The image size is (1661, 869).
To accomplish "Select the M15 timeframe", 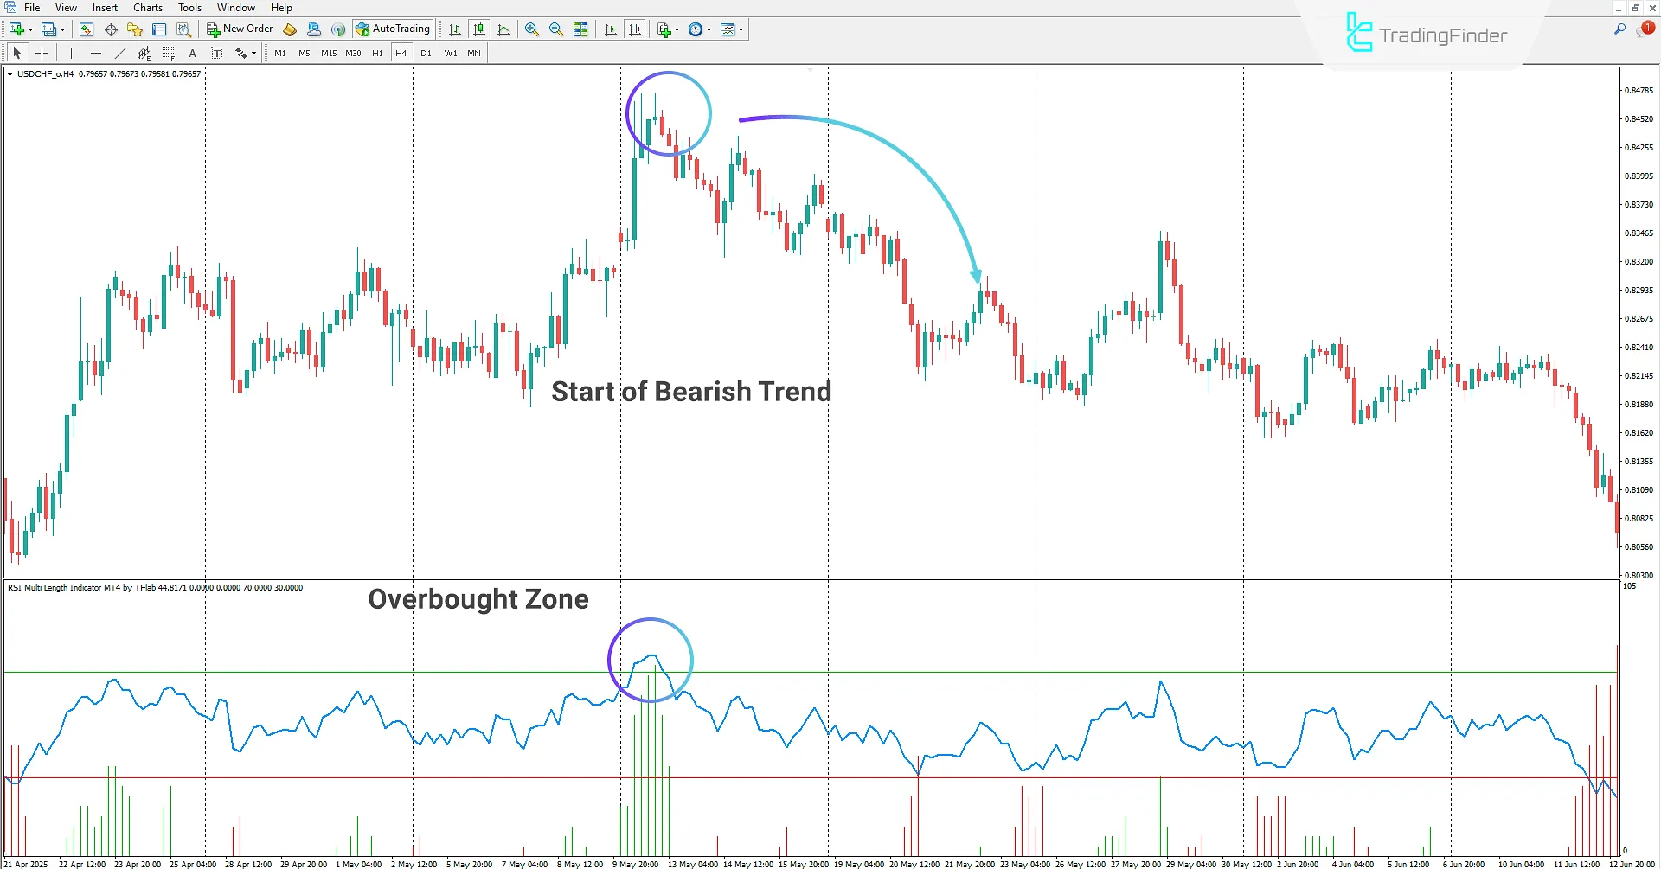I will click(x=329, y=53).
